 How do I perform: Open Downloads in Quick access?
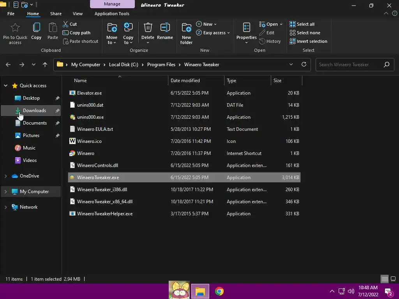click(x=31, y=111)
